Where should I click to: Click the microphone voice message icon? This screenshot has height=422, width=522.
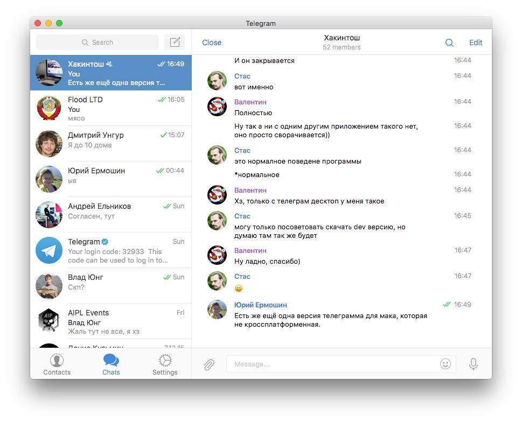pos(474,364)
